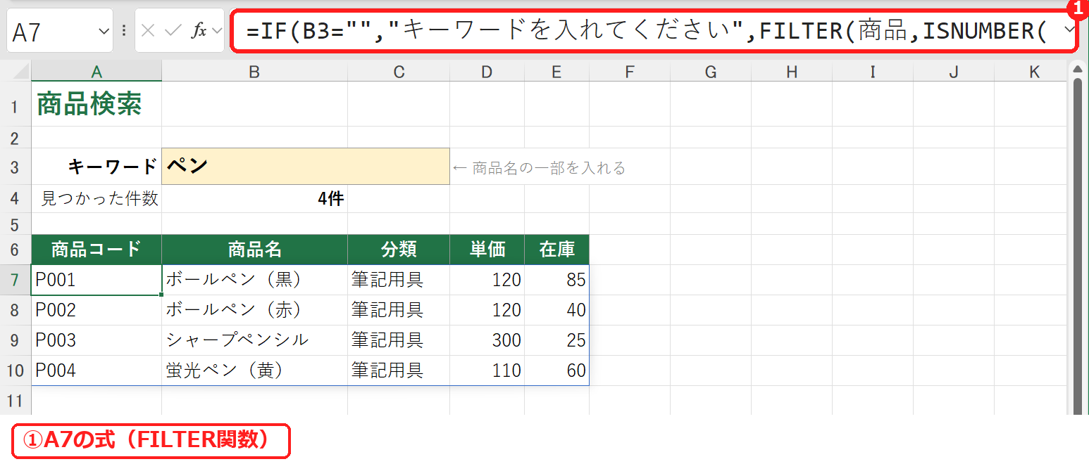Click stock value 60 cell

point(556,370)
